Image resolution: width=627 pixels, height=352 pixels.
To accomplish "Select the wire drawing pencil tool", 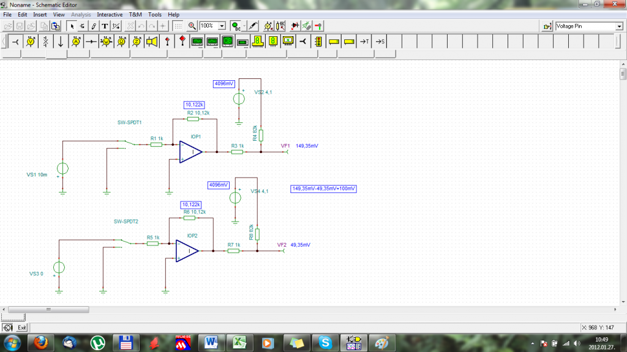I will click(93, 26).
